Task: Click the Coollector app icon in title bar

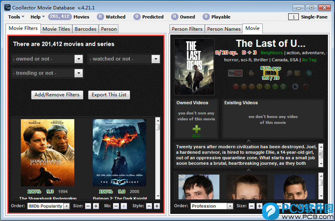Action: [7, 7]
